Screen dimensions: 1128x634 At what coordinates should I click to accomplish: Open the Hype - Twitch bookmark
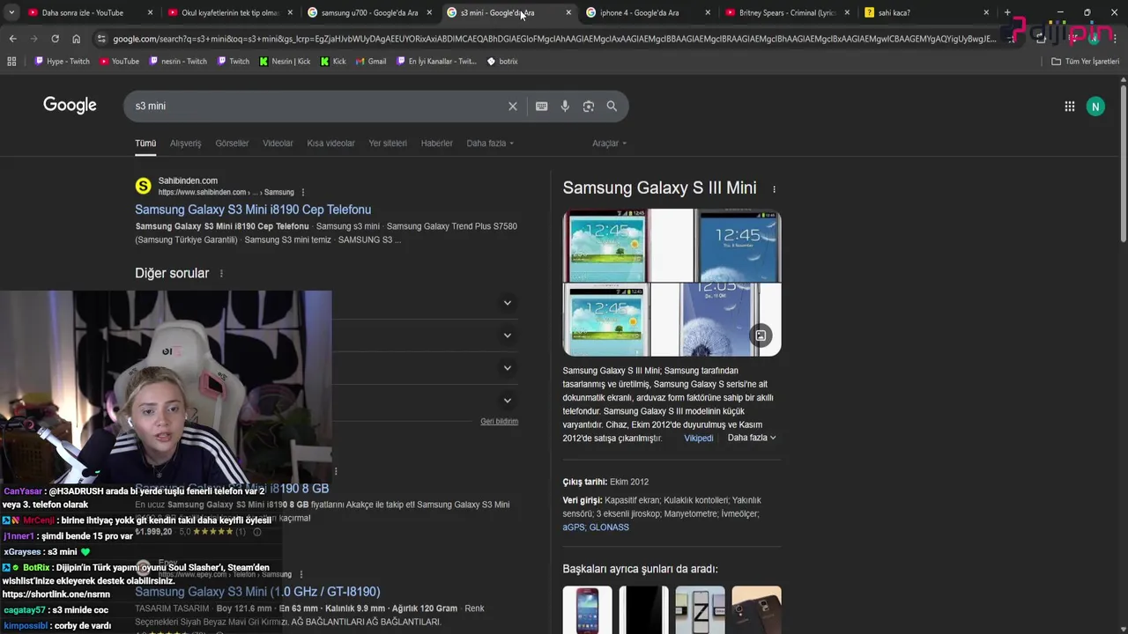click(x=62, y=62)
